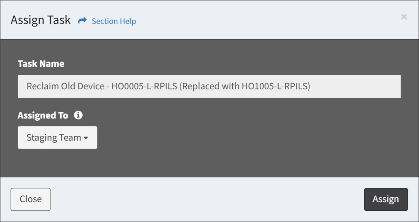This screenshot has width=419, height=222.
Task: Click the Assigned To label
Action: 43,115
